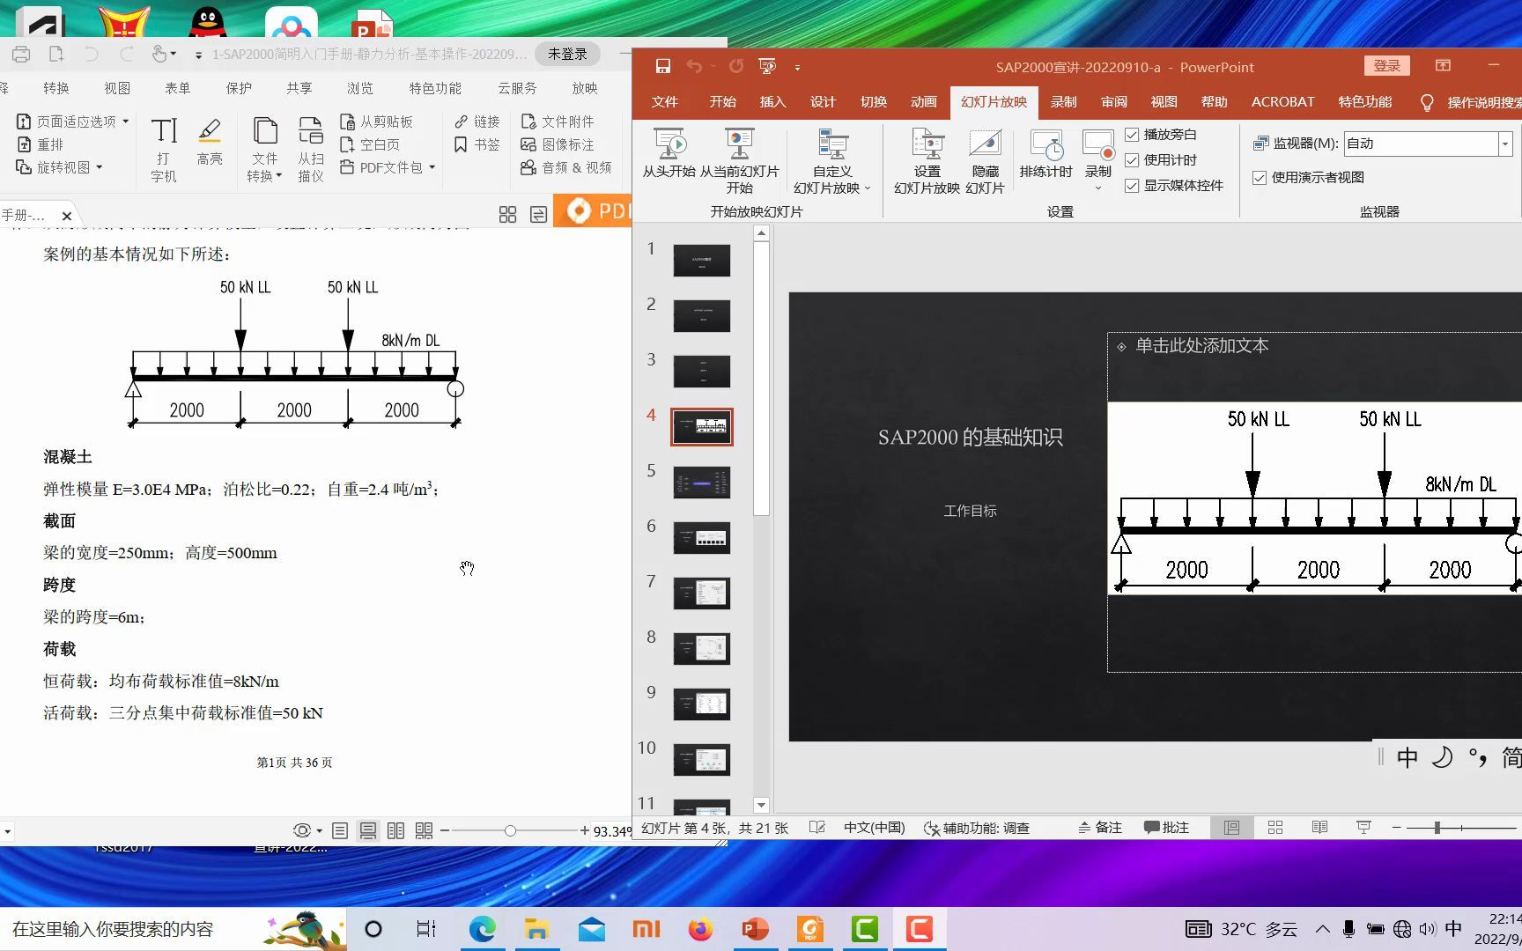Close the PDF document tab 手册-...
1522x951 pixels.
tap(66, 216)
